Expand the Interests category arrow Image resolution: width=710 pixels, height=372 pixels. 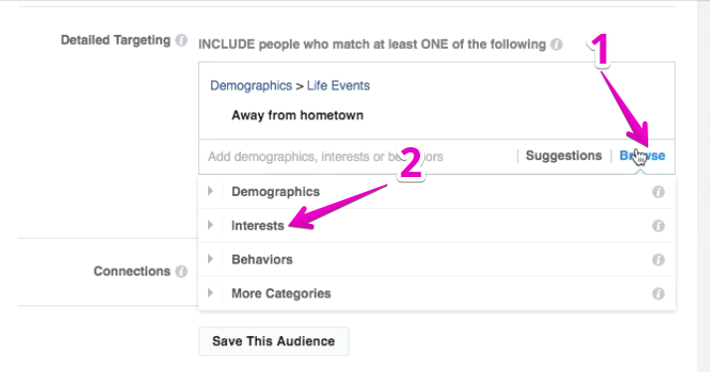point(210,226)
